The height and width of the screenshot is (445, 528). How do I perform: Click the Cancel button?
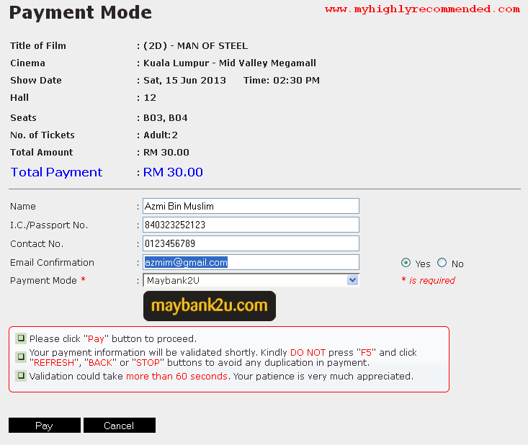click(119, 425)
